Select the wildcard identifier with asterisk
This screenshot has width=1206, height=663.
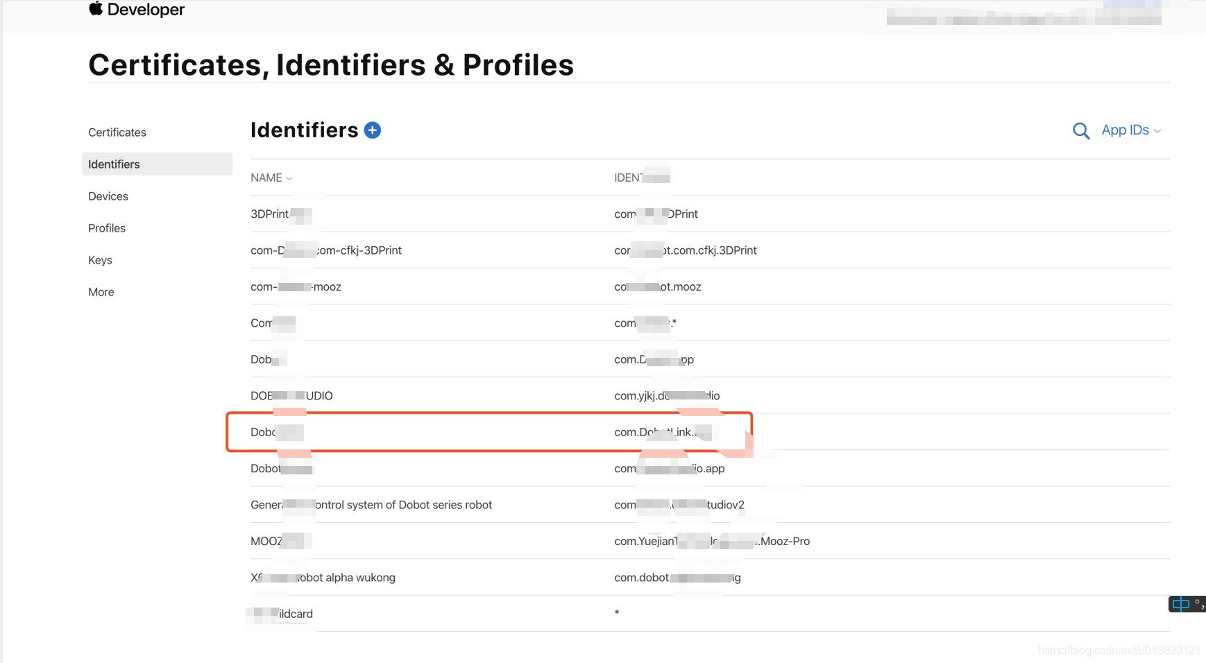[710, 614]
